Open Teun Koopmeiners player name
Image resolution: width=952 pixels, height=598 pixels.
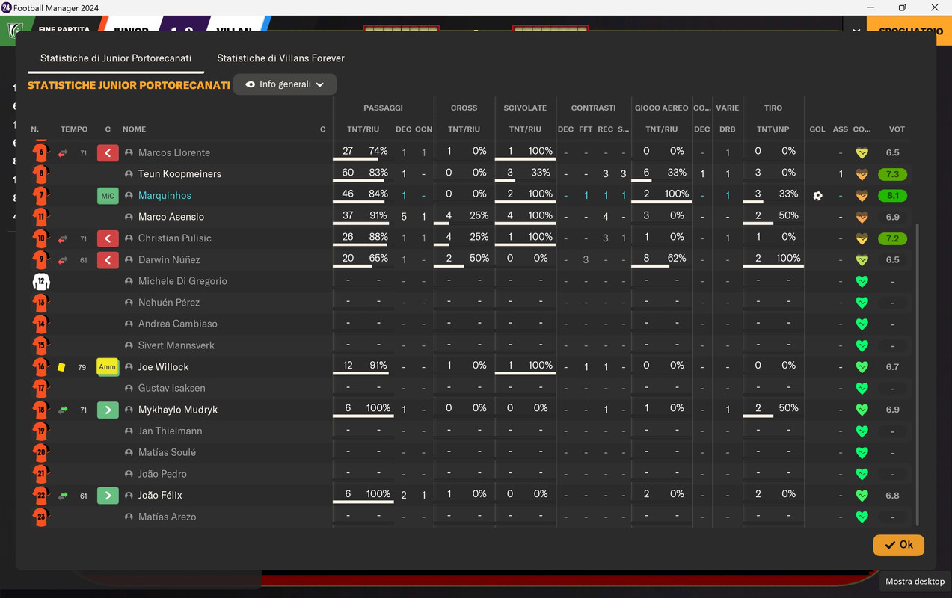(179, 174)
